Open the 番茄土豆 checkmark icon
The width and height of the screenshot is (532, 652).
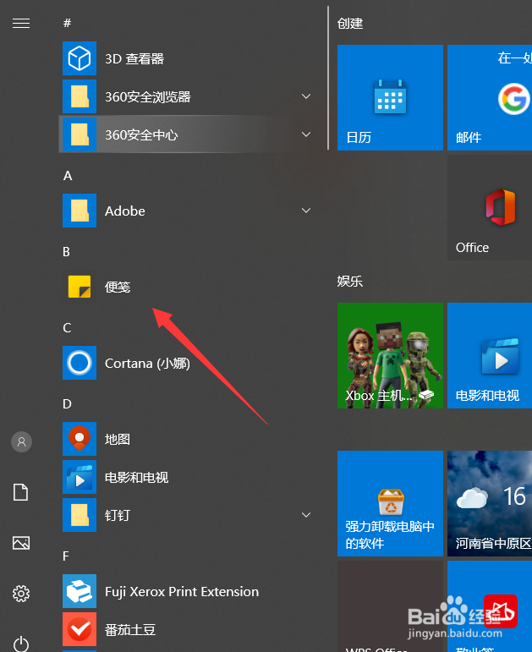point(80,629)
